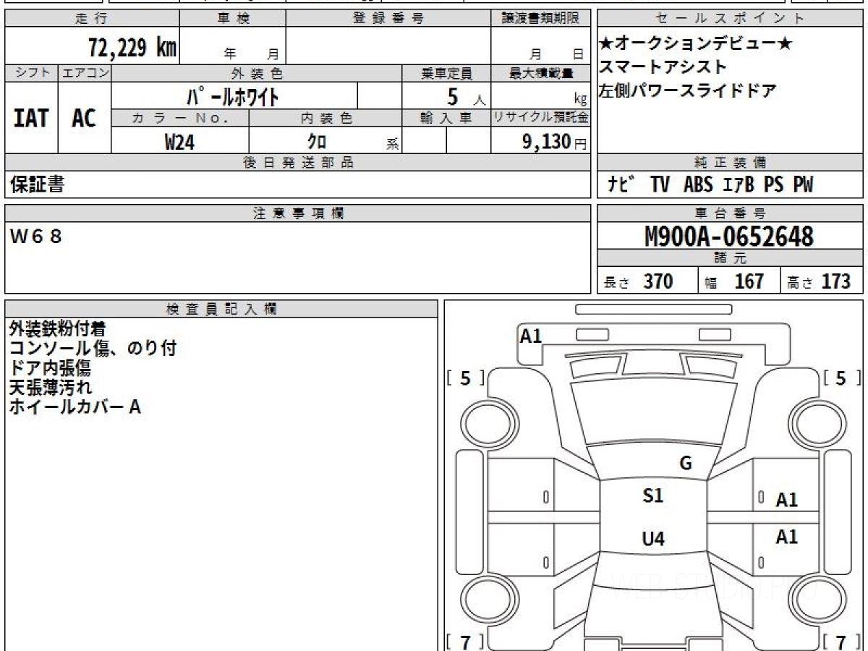Click the length value 370
Screen dimensions: 868x651
coord(658,281)
